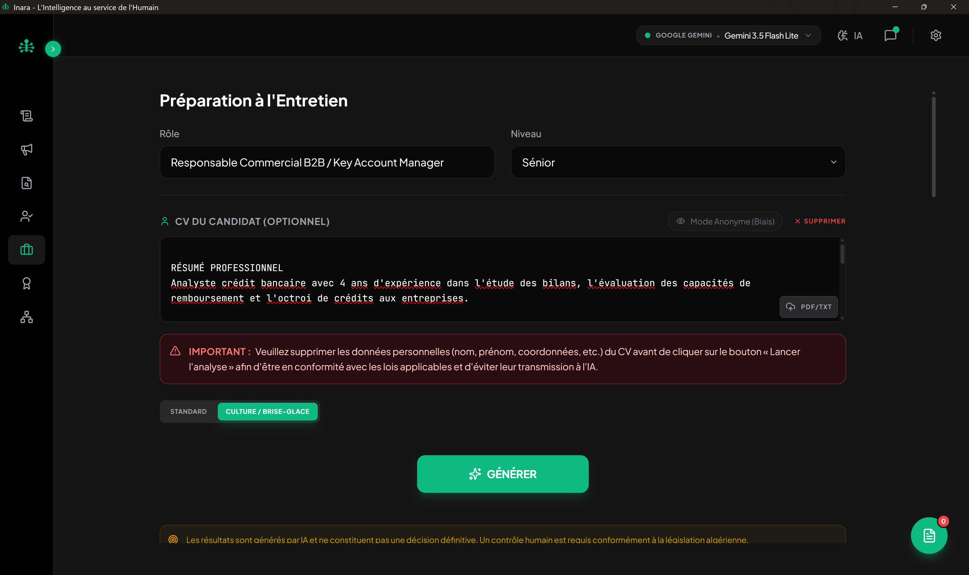Image resolution: width=969 pixels, height=575 pixels.
Task: Toggle Mode Anonyme (Biais)
Action: (725, 221)
